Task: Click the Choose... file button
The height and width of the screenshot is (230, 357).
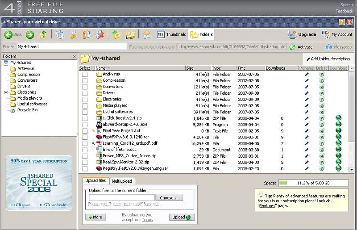Action: click(x=169, y=198)
